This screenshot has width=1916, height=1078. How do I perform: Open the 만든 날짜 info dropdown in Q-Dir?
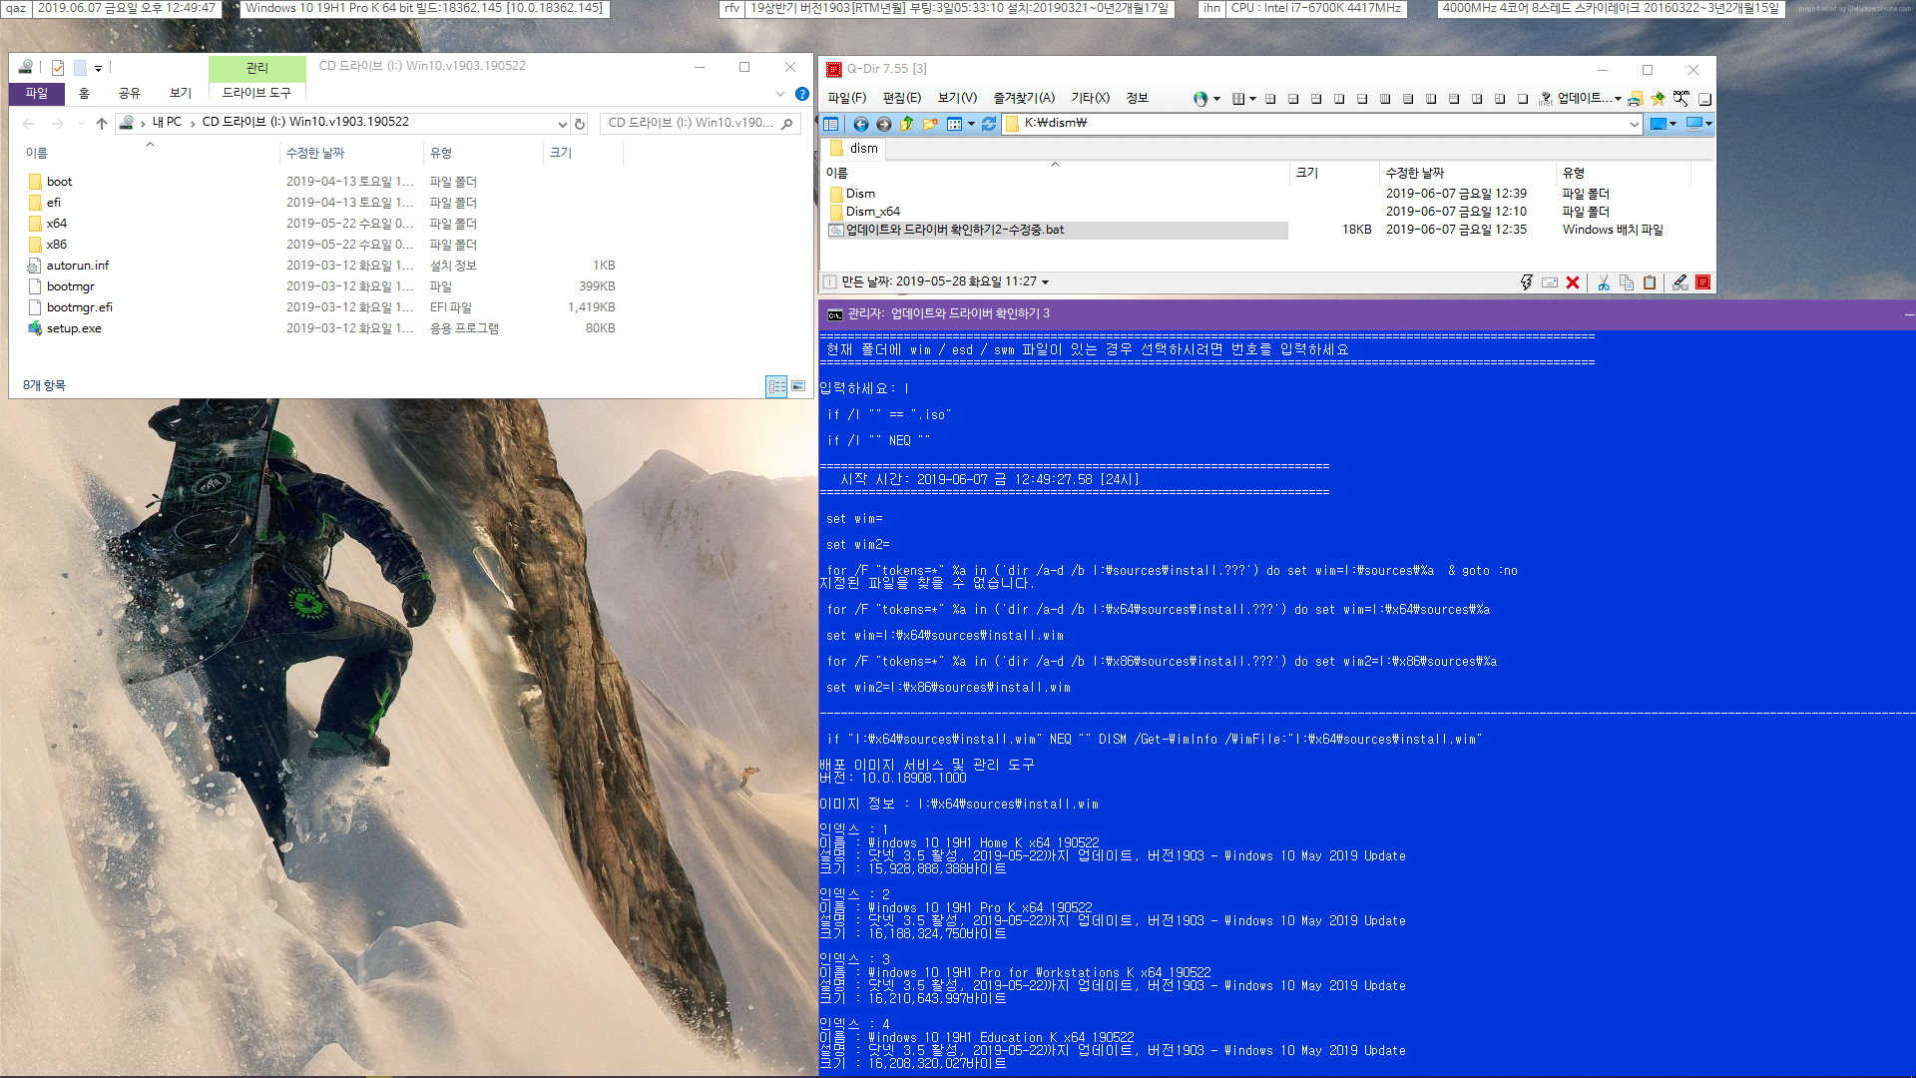click(1045, 282)
